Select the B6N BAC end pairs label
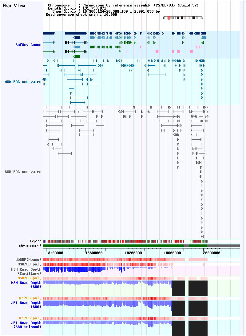Image resolution: width=246 pixels, height=336 pixels. 23,172
